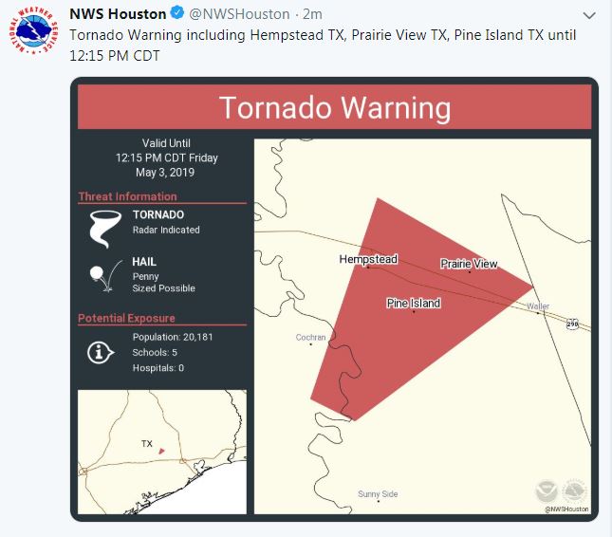Click the National Weather Service avatar logo

(33, 35)
